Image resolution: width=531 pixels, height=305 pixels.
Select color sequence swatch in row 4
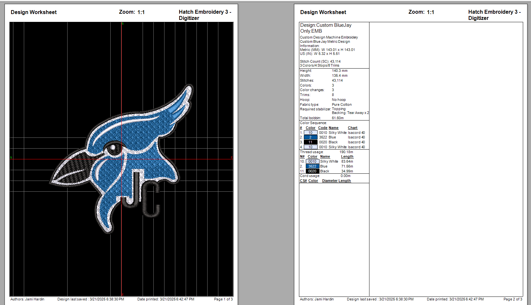pyautogui.click(x=310, y=147)
